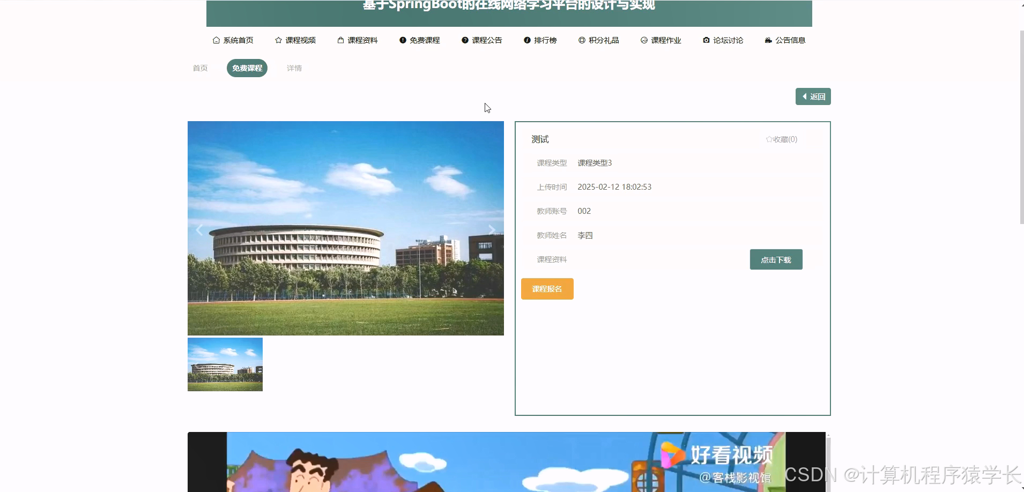Switch to the 详情 tab

(293, 68)
